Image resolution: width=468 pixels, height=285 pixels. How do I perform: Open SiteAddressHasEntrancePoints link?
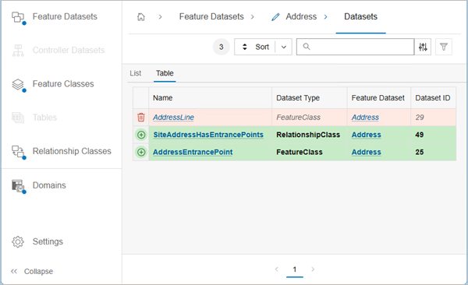[x=208, y=135]
